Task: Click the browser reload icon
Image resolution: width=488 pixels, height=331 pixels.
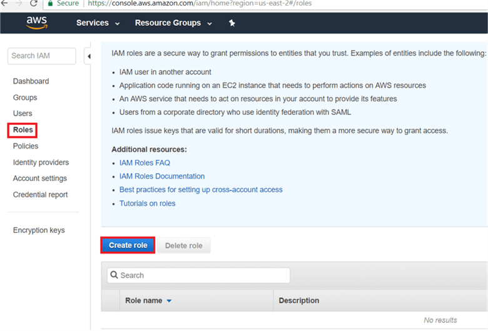Action: (34, 3)
